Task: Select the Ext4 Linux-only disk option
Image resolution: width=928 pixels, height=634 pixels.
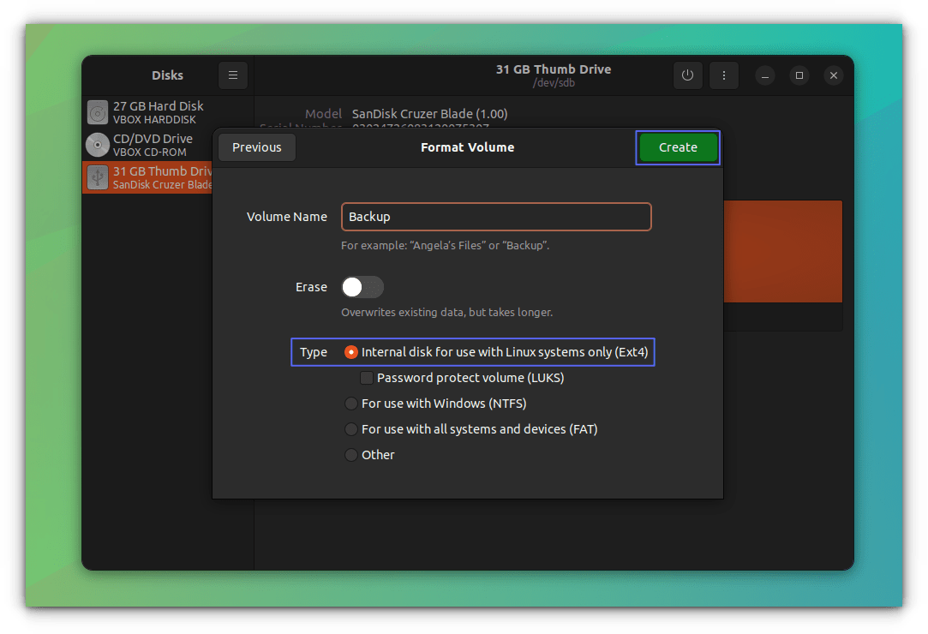Action: click(350, 352)
